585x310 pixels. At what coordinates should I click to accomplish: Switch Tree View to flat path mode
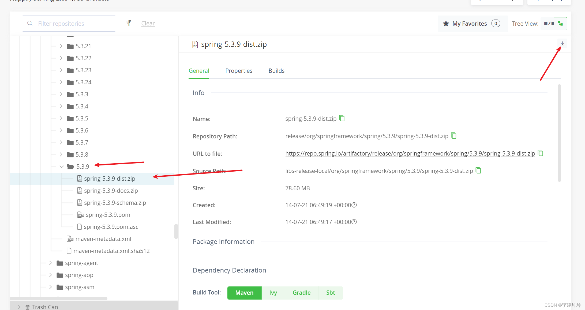coord(547,24)
